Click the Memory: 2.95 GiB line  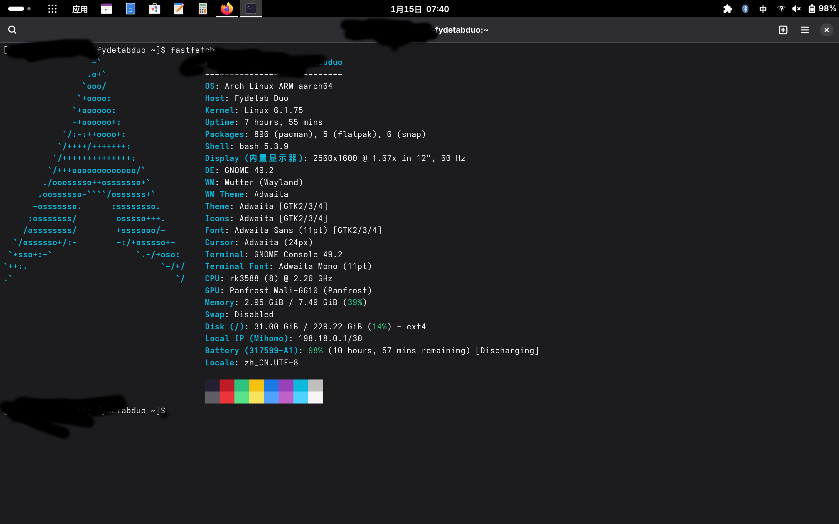[286, 302]
